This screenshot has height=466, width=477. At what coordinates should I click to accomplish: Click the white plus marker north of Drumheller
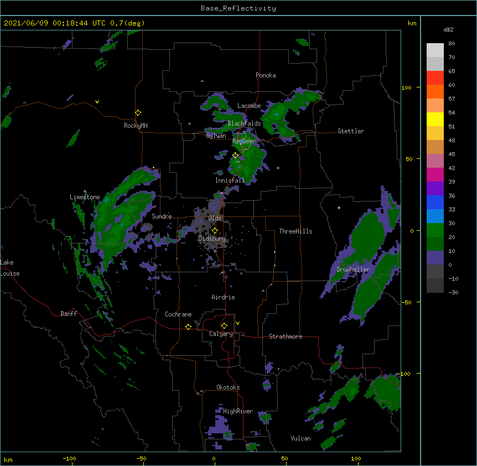339,208
